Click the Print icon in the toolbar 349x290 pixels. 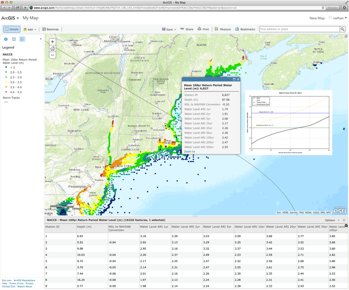(203, 29)
